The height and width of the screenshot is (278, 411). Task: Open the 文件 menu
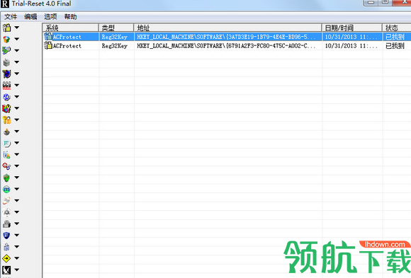tap(11, 17)
